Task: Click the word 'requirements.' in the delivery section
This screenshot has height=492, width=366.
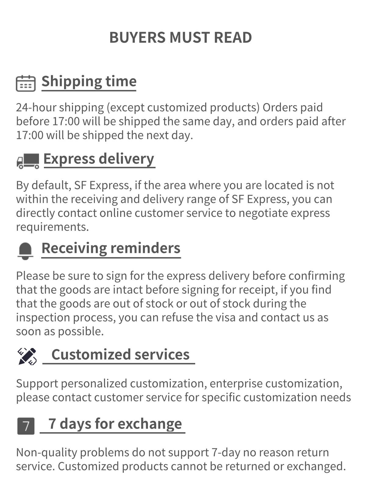Action: click(52, 227)
